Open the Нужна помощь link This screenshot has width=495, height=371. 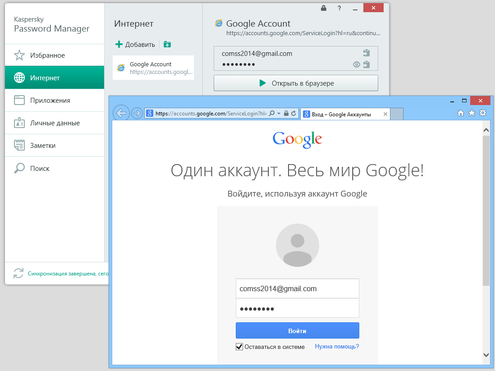pyautogui.click(x=336, y=346)
